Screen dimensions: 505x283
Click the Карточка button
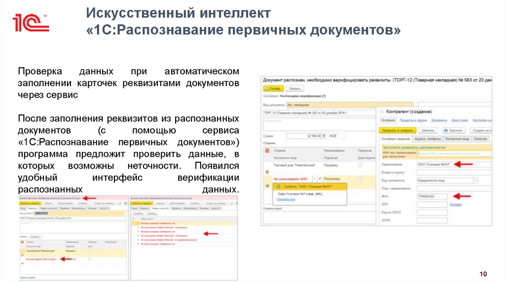453,130
